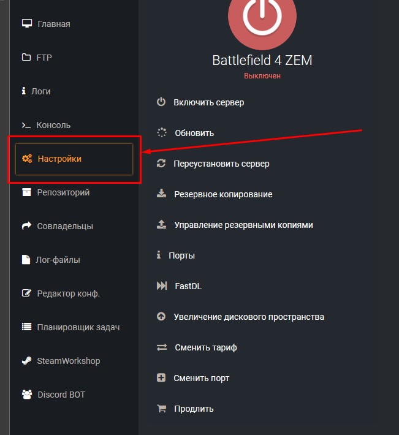Click the terminal prompt icon for Консоль
Image resolution: width=399 pixels, height=435 pixels.
[x=26, y=125]
